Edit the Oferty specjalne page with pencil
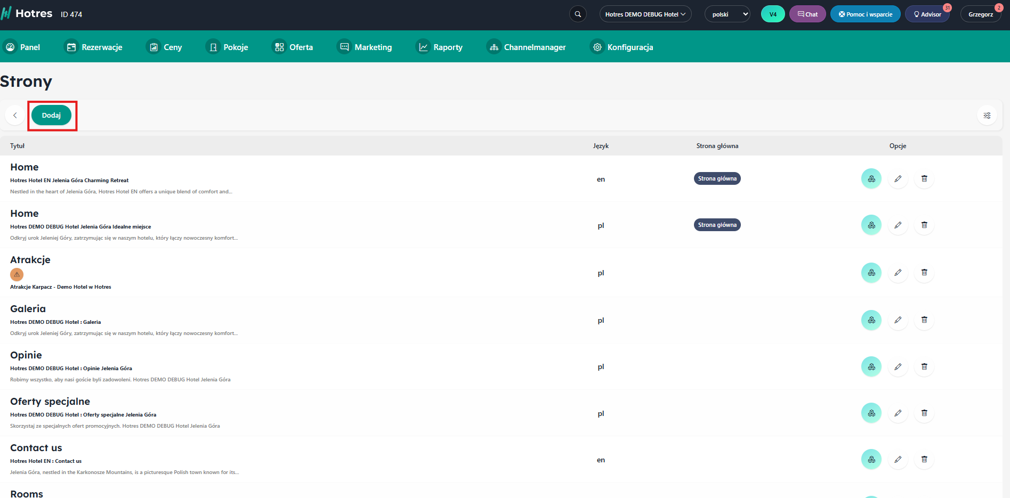 click(898, 413)
